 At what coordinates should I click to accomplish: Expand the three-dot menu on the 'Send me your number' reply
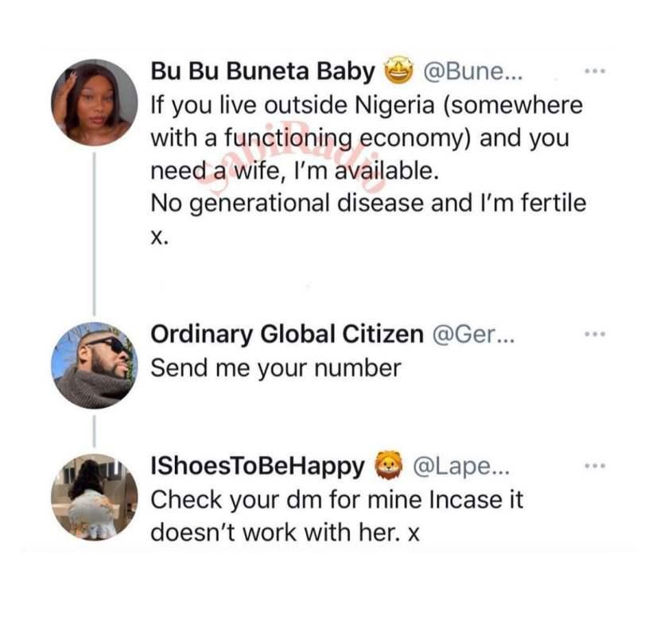coord(595,335)
